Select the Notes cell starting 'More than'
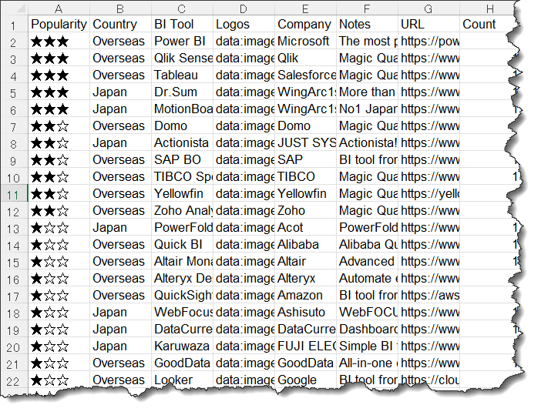This screenshot has height=415, width=541. tap(367, 92)
